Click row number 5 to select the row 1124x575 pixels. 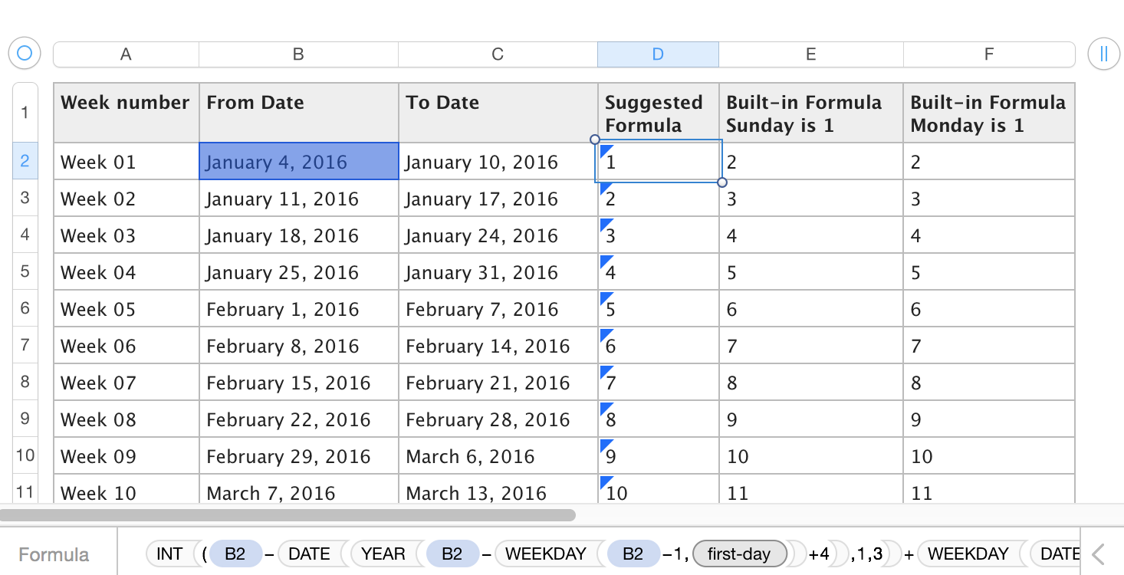(x=25, y=272)
